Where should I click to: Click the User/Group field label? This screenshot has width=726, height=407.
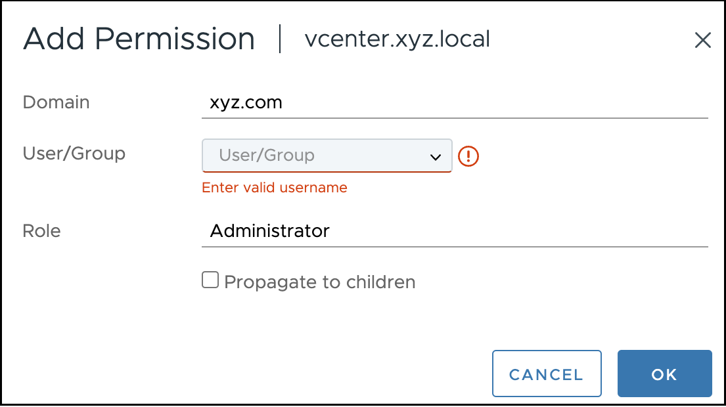pyautogui.click(x=74, y=154)
